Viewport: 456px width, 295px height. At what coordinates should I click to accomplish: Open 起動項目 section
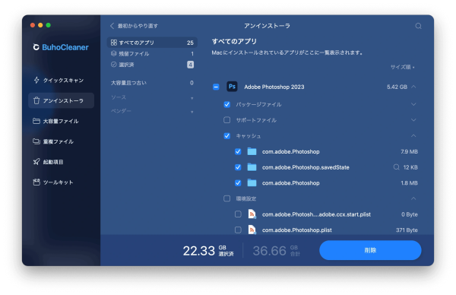tap(61, 162)
